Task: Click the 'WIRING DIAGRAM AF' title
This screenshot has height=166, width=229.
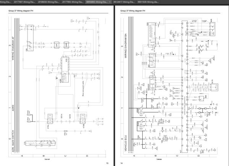Action: [x=13, y=48]
